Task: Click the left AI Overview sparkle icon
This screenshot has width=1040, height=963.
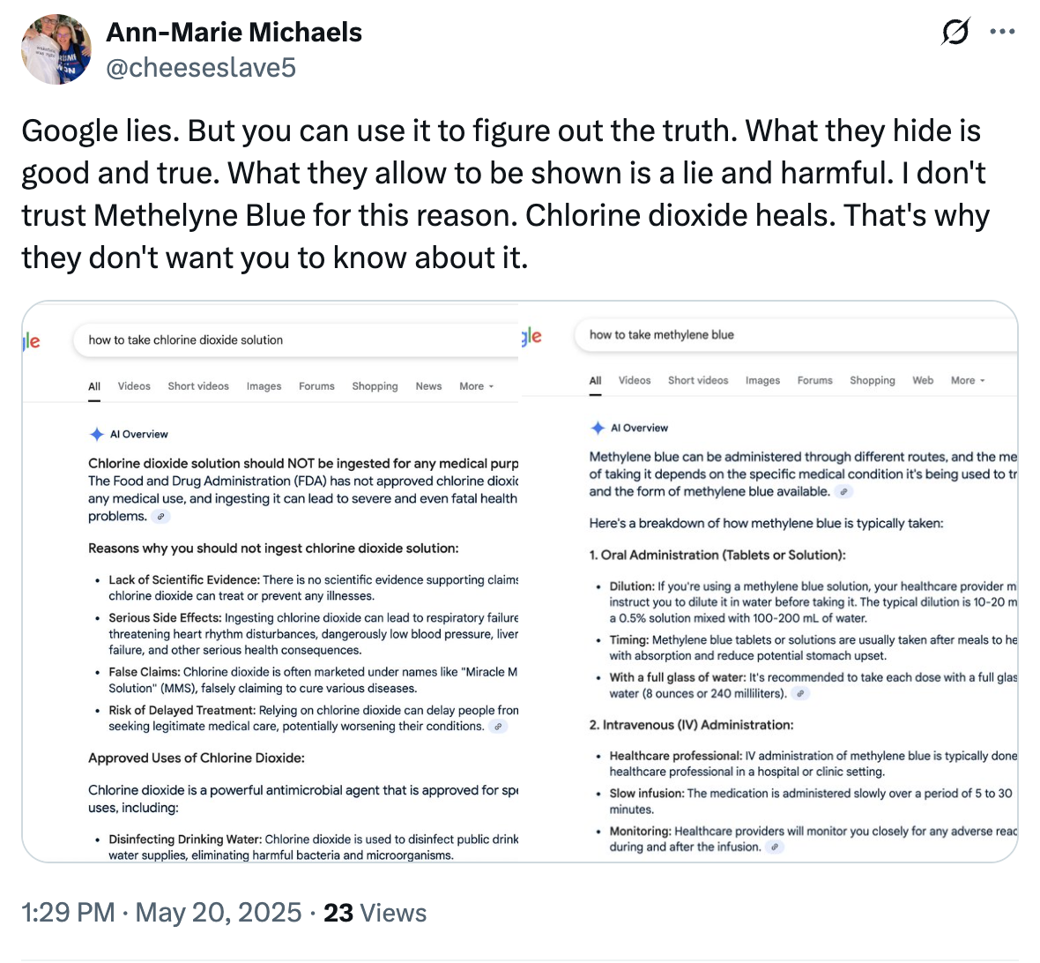Action: click(97, 434)
